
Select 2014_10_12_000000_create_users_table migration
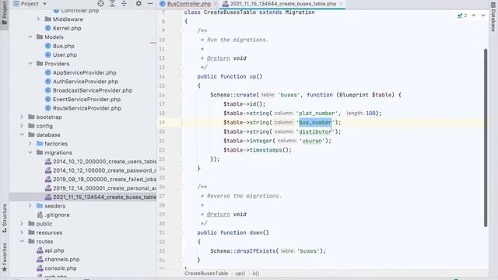[104, 161]
